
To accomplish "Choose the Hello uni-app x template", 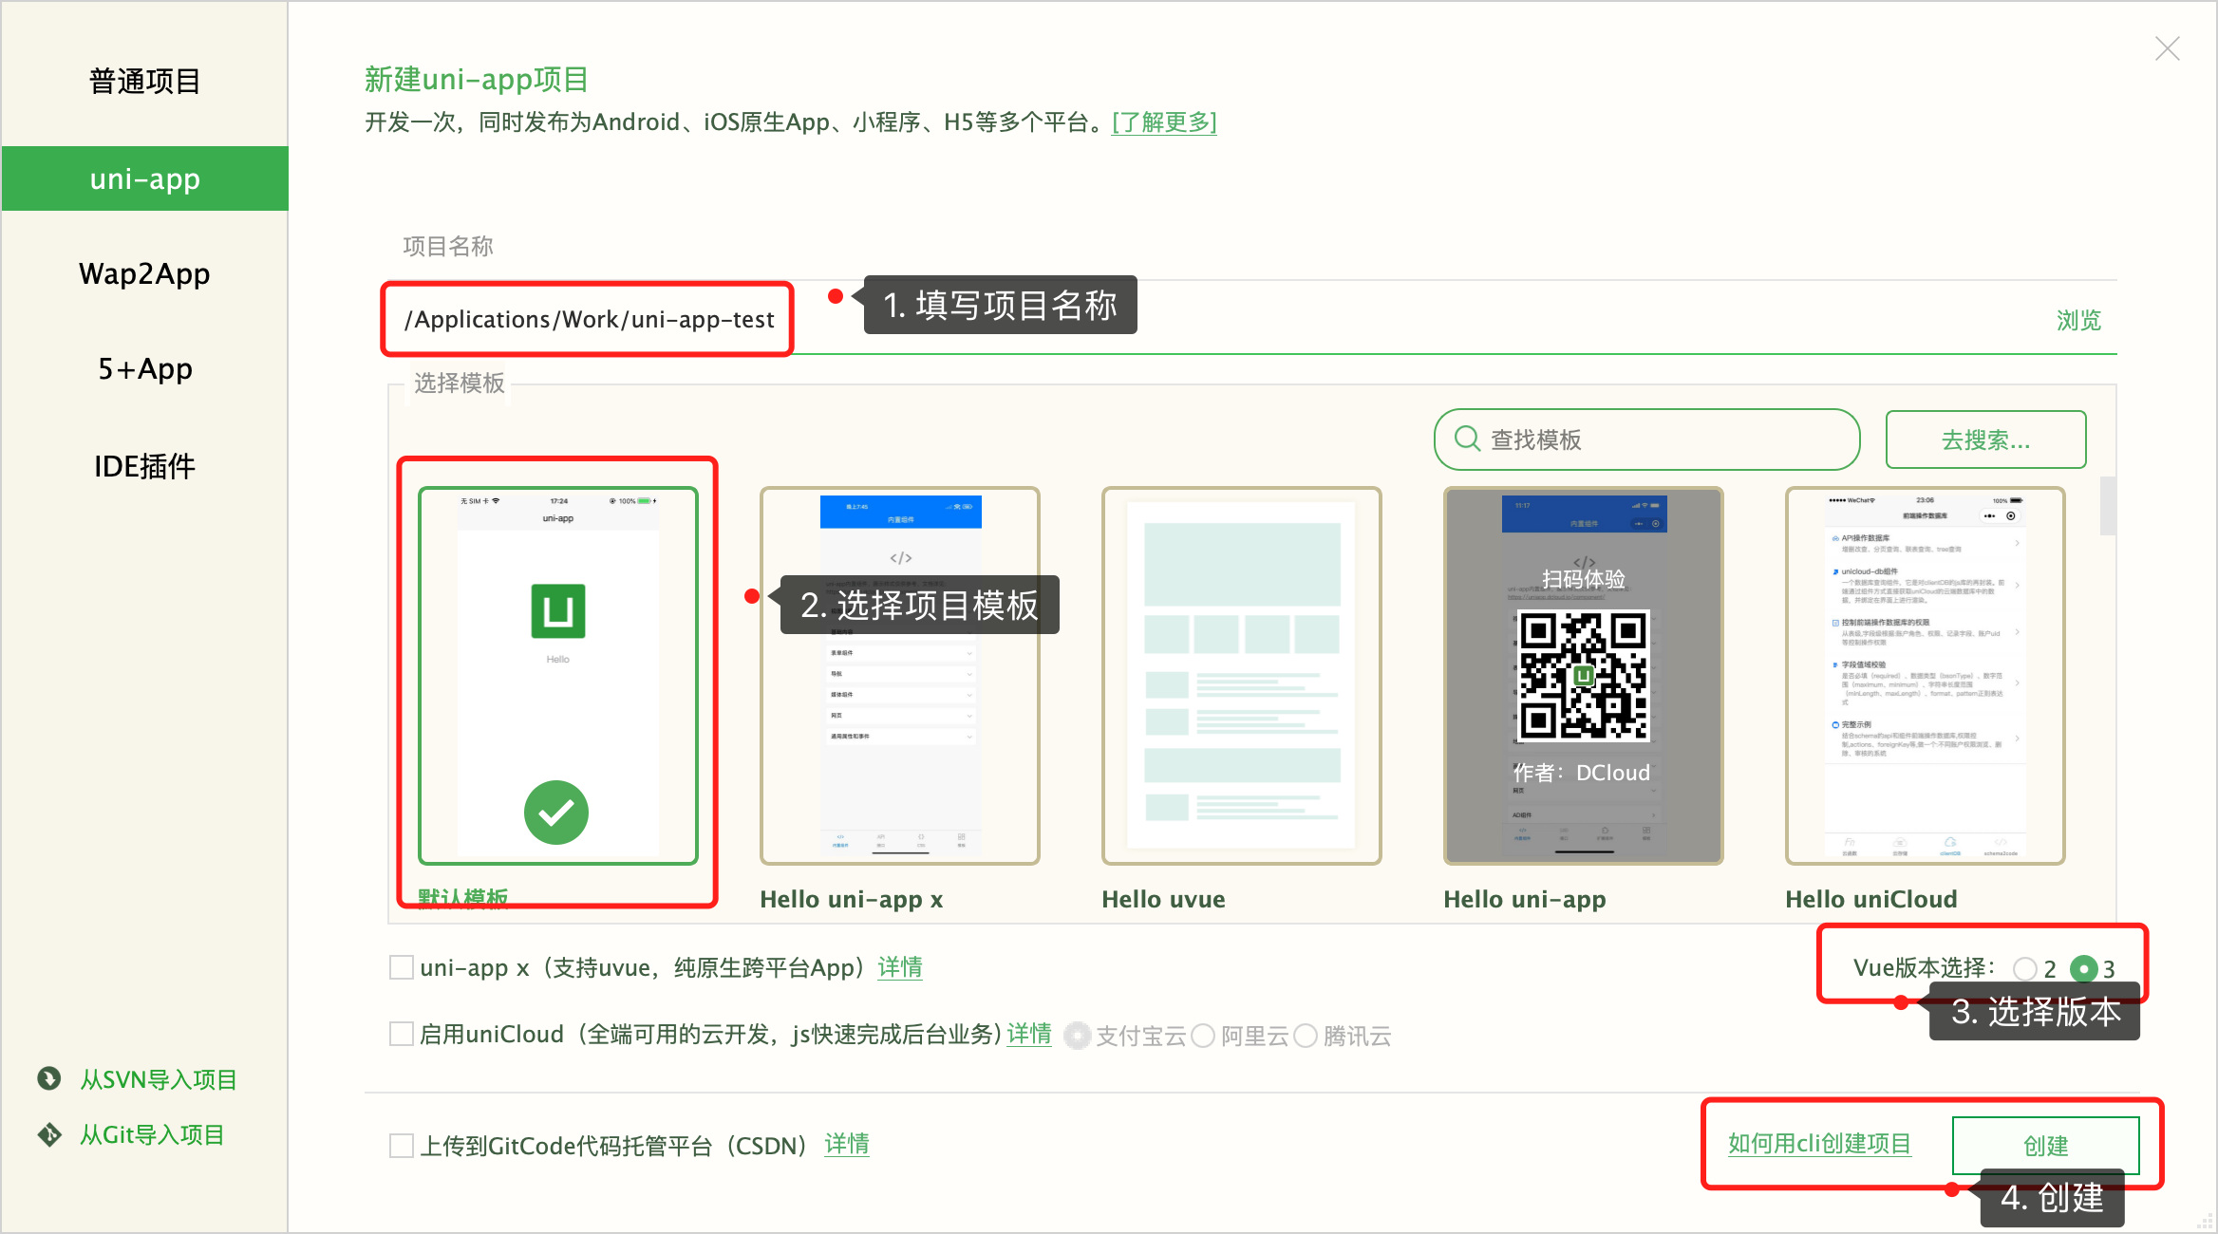I will [x=900, y=676].
